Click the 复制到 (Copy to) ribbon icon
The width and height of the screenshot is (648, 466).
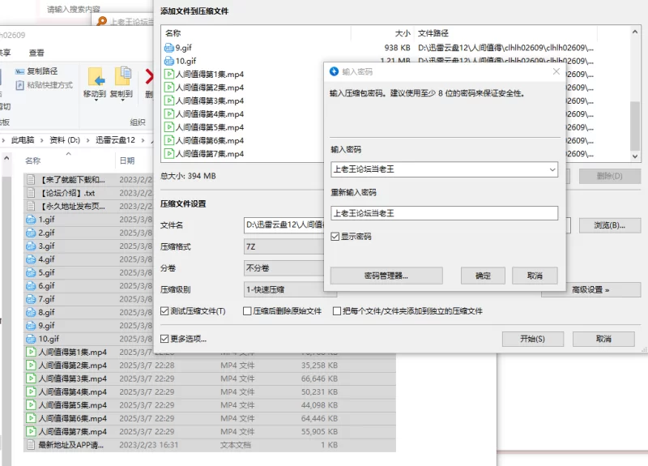click(122, 77)
